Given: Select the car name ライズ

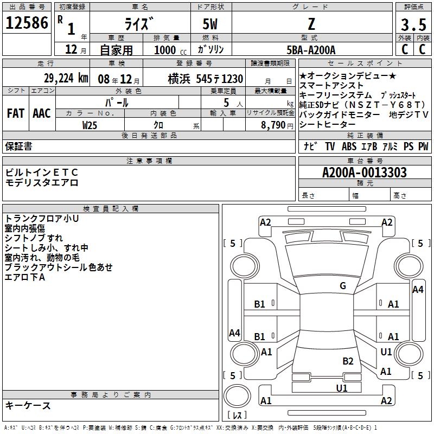Looking at the screenshot, I should click(139, 24).
